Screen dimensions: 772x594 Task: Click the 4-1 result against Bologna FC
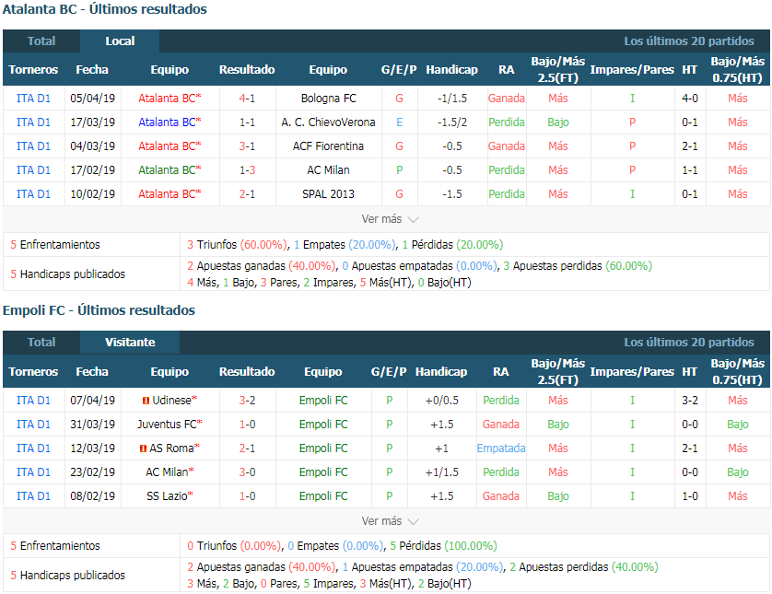pyautogui.click(x=247, y=99)
